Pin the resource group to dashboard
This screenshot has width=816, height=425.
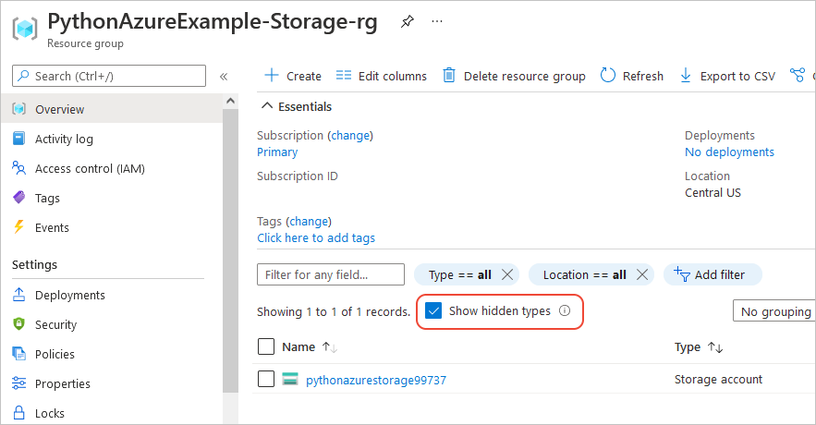click(408, 22)
